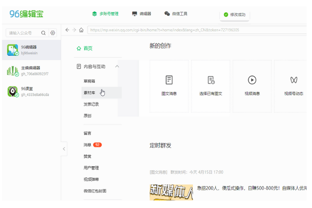Select the 96编辑器 account
Viewport: 312px width, 208px height.
point(31,50)
